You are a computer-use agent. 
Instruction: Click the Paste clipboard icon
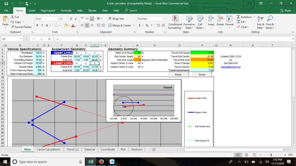[x=5, y=19]
